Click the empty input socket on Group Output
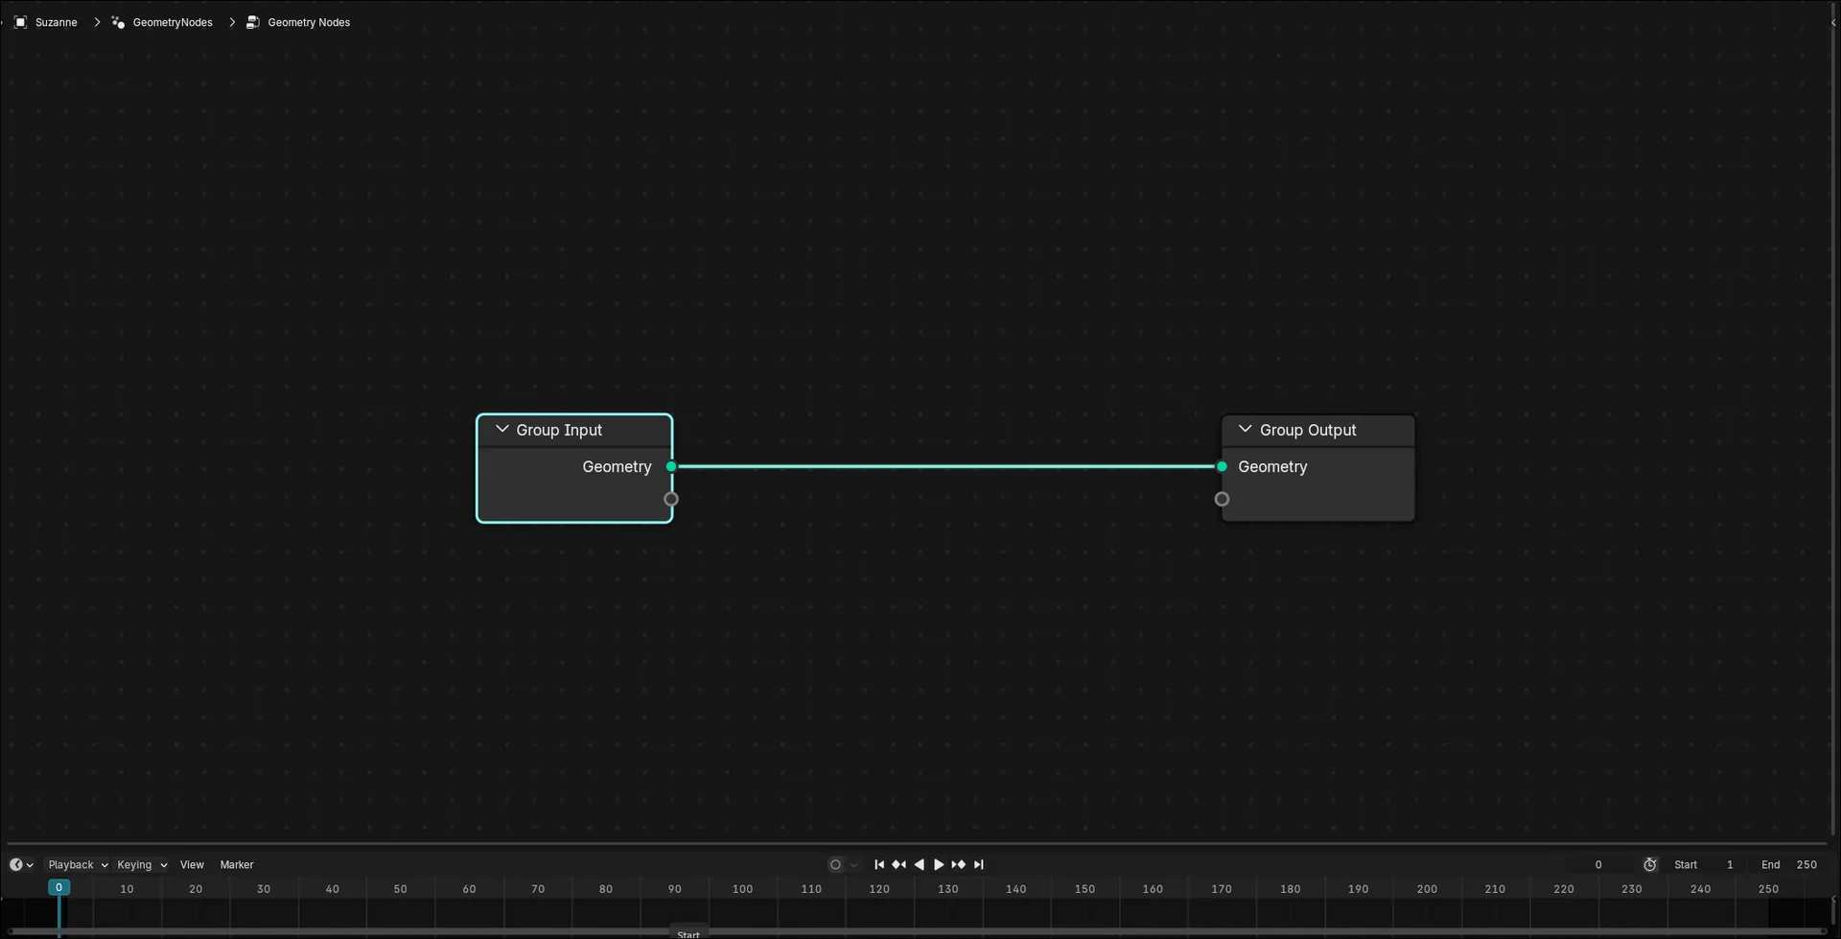The image size is (1841, 939). (x=1222, y=499)
